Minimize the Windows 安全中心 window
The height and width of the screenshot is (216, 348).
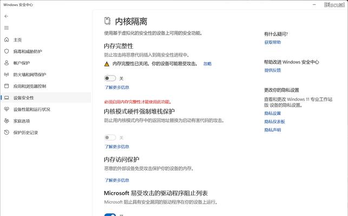314,4
